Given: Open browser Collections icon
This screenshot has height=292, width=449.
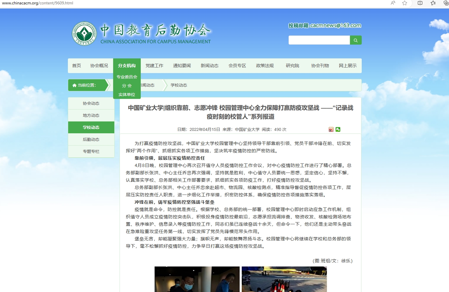Looking at the screenshot, I should point(445,3).
